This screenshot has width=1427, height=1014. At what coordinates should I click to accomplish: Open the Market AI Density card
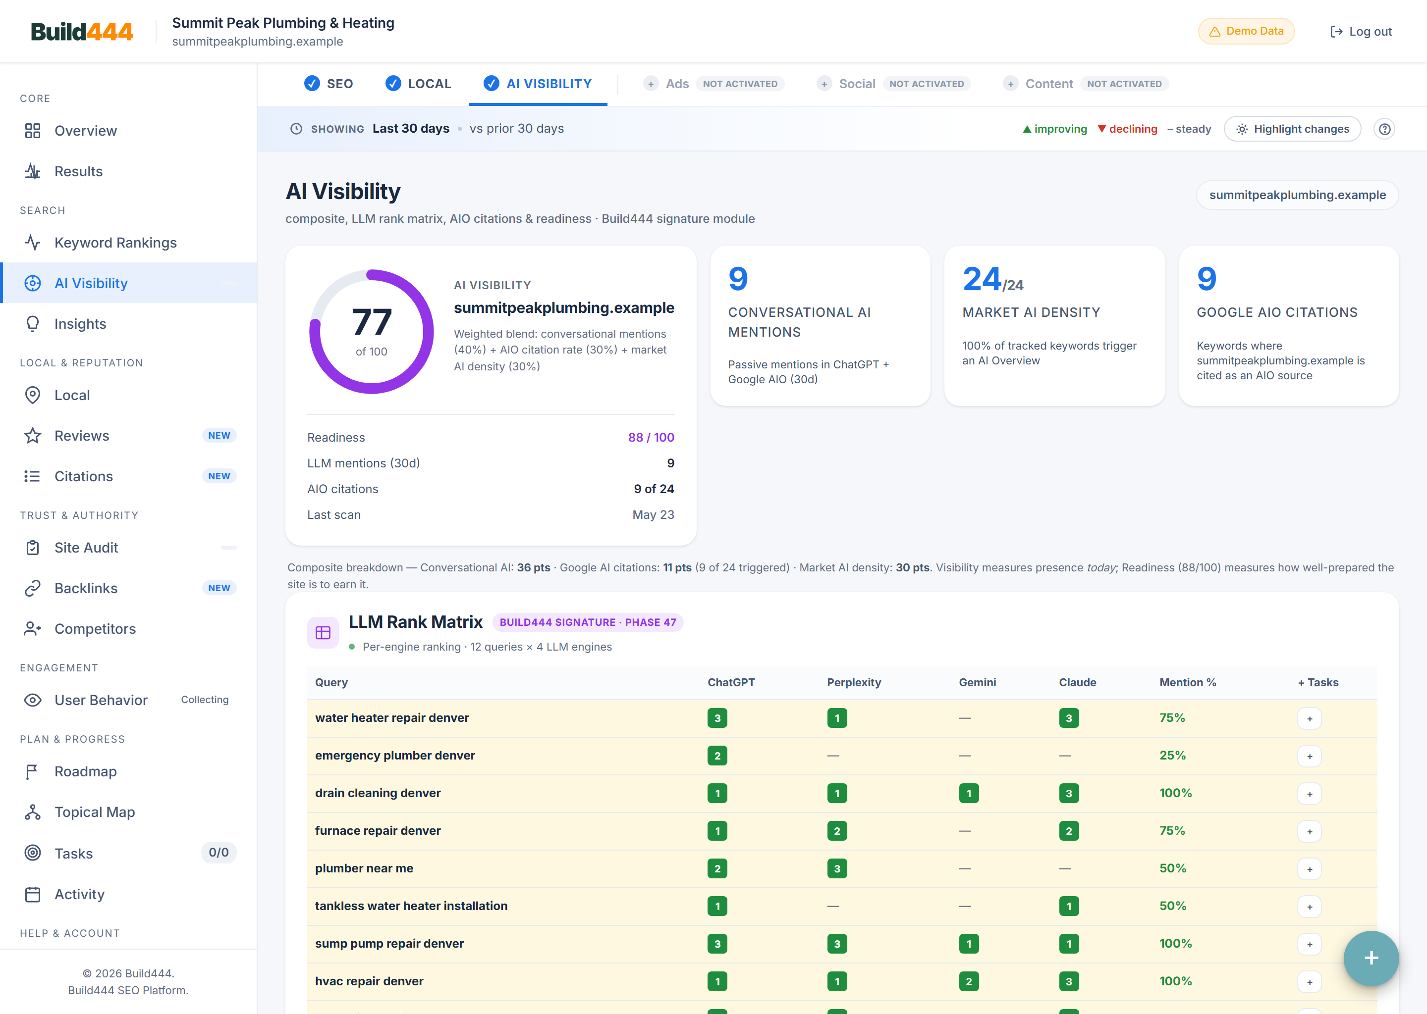tap(1054, 325)
